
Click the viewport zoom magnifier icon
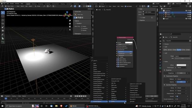pos(70,21)
